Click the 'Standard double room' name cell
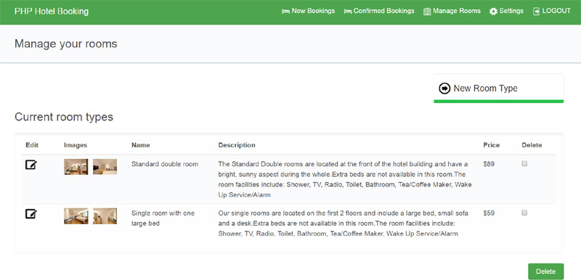Image resolution: width=581 pixels, height=280 pixels. [x=165, y=164]
